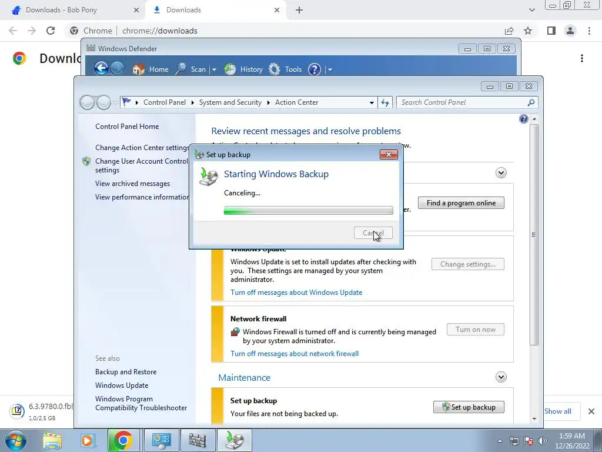This screenshot has width=602, height=452.
Task: Click Find a program online button
Action: pyautogui.click(x=461, y=203)
